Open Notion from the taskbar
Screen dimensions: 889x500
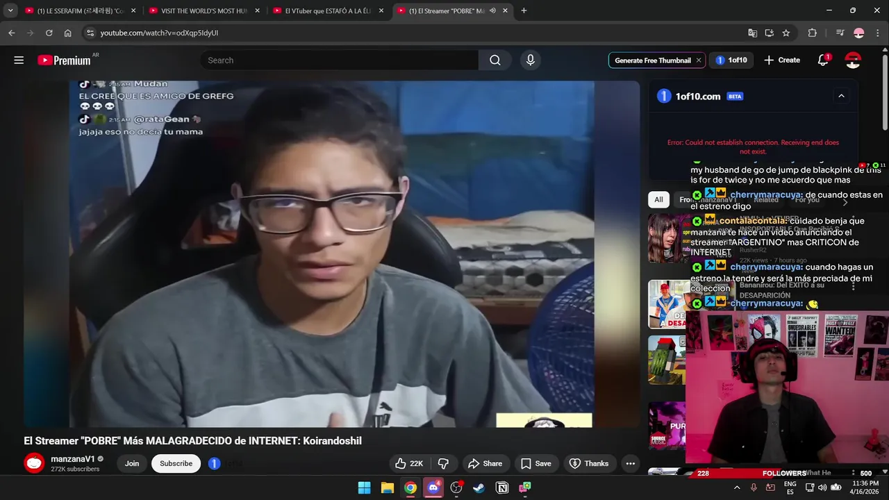(x=502, y=487)
